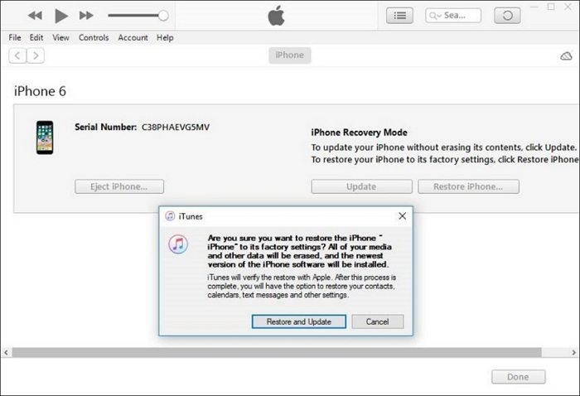Viewport: 580px width, 396px height.
Task: Skip forward with the fast-forward button
Action: (86, 16)
